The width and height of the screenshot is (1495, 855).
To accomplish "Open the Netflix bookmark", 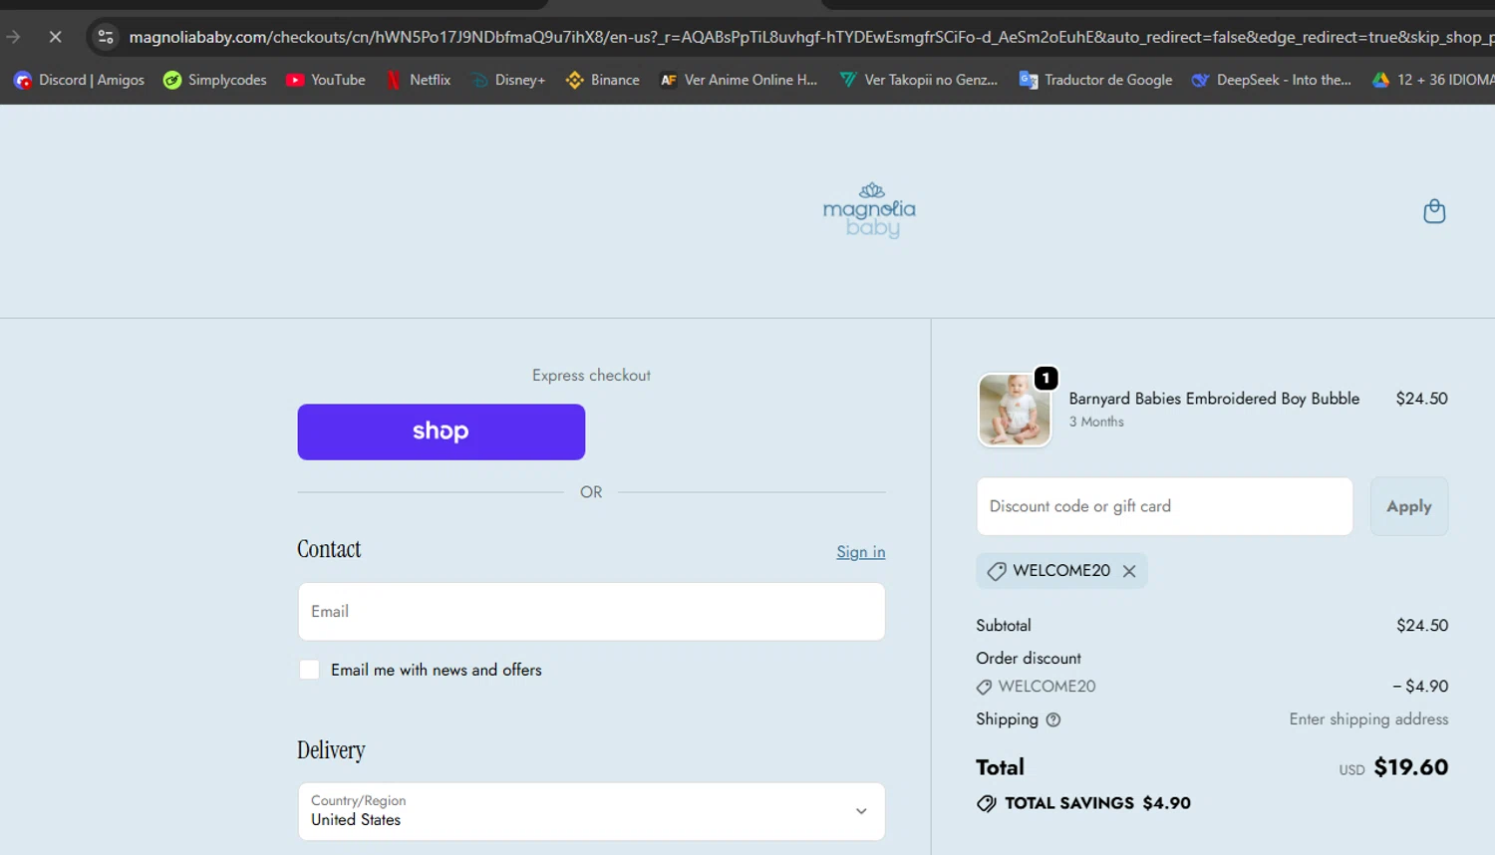I will tap(418, 80).
